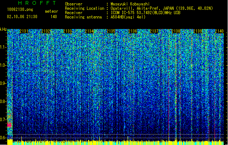Viewport: 228px width, 145px height.
Task: Click the 2131 time marker
Action: (x=24, y=31)
